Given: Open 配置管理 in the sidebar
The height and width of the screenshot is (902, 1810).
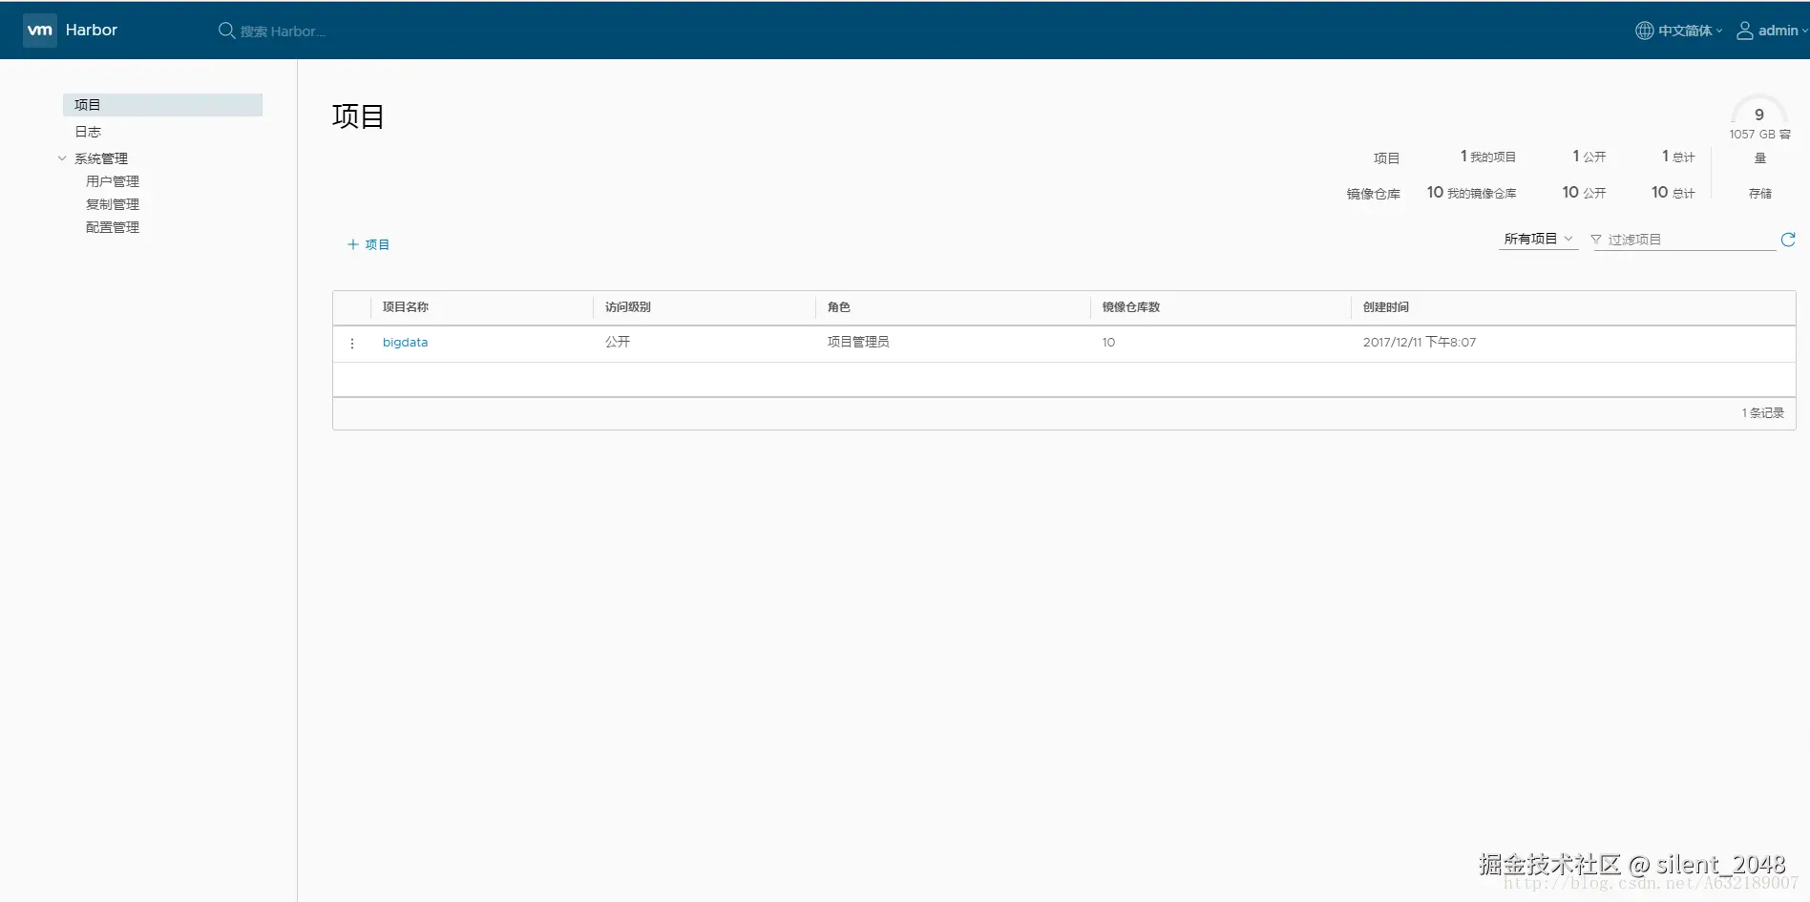Looking at the screenshot, I should (113, 227).
